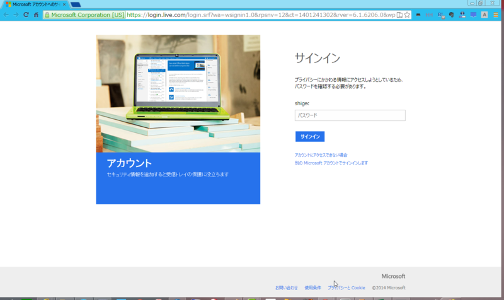Open the プライバシーと Cookie footer link
Viewport: 504px width, 300px height.
click(x=346, y=288)
